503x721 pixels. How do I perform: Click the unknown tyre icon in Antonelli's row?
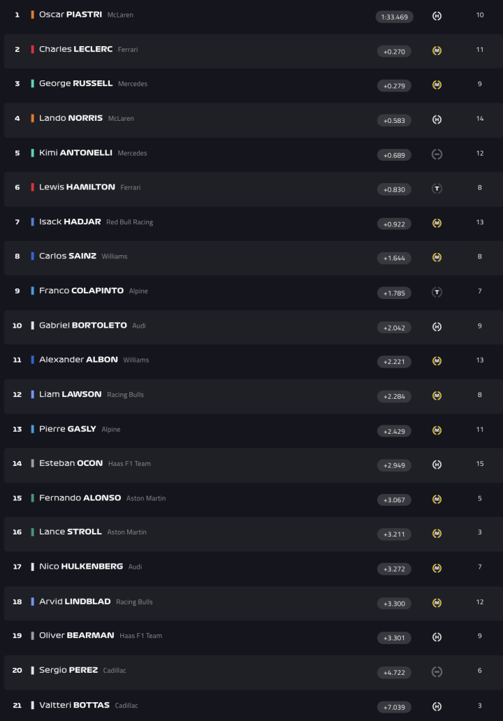(x=437, y=154)
